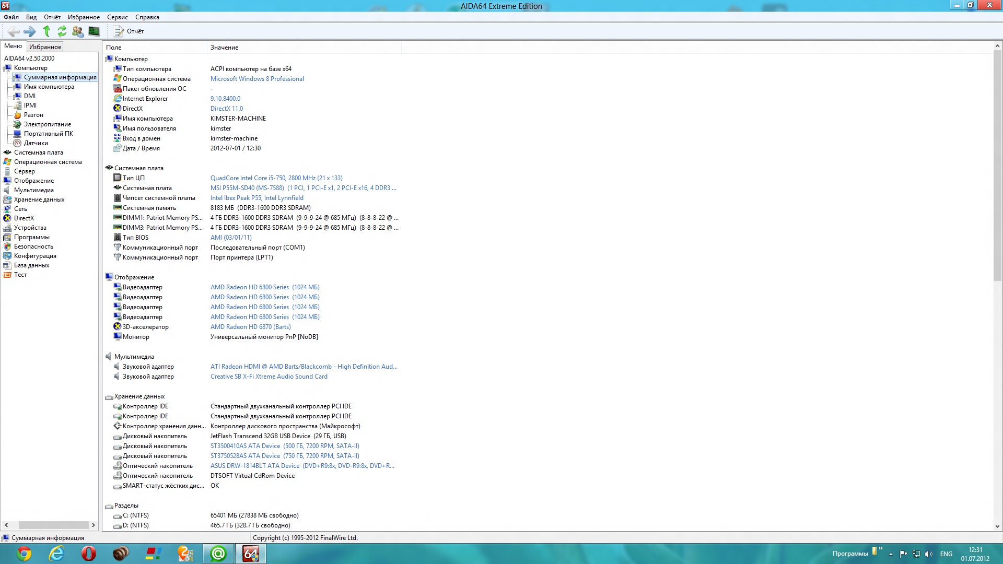
Task: Select DirectX in the sidebar tree
Action: point(24,218)
